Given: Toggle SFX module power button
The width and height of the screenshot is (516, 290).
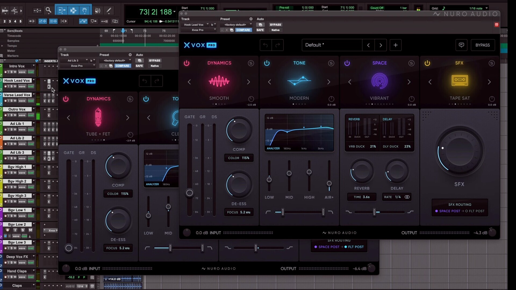Looking at the screenshot, I should tap(427, 63).
